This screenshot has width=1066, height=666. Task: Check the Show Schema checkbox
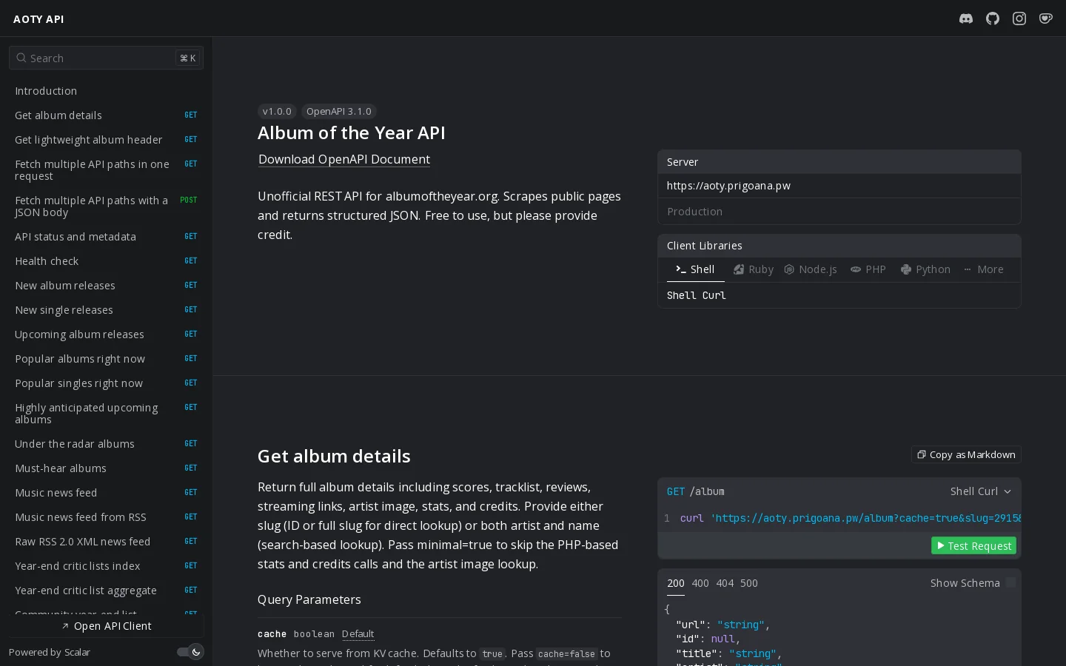point(1010,583)
